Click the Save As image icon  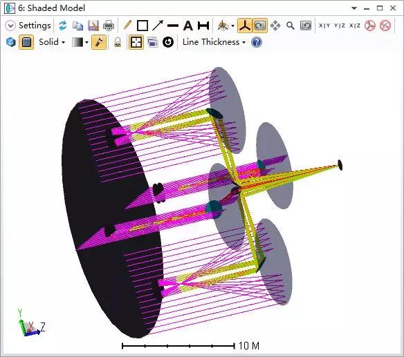point(93,26)
